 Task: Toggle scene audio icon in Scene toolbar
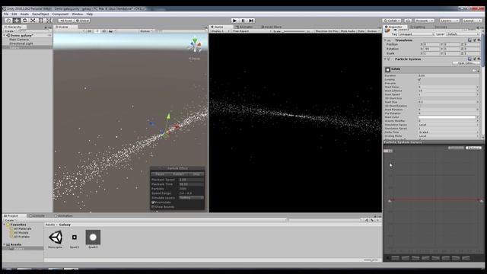click(103, 31)
